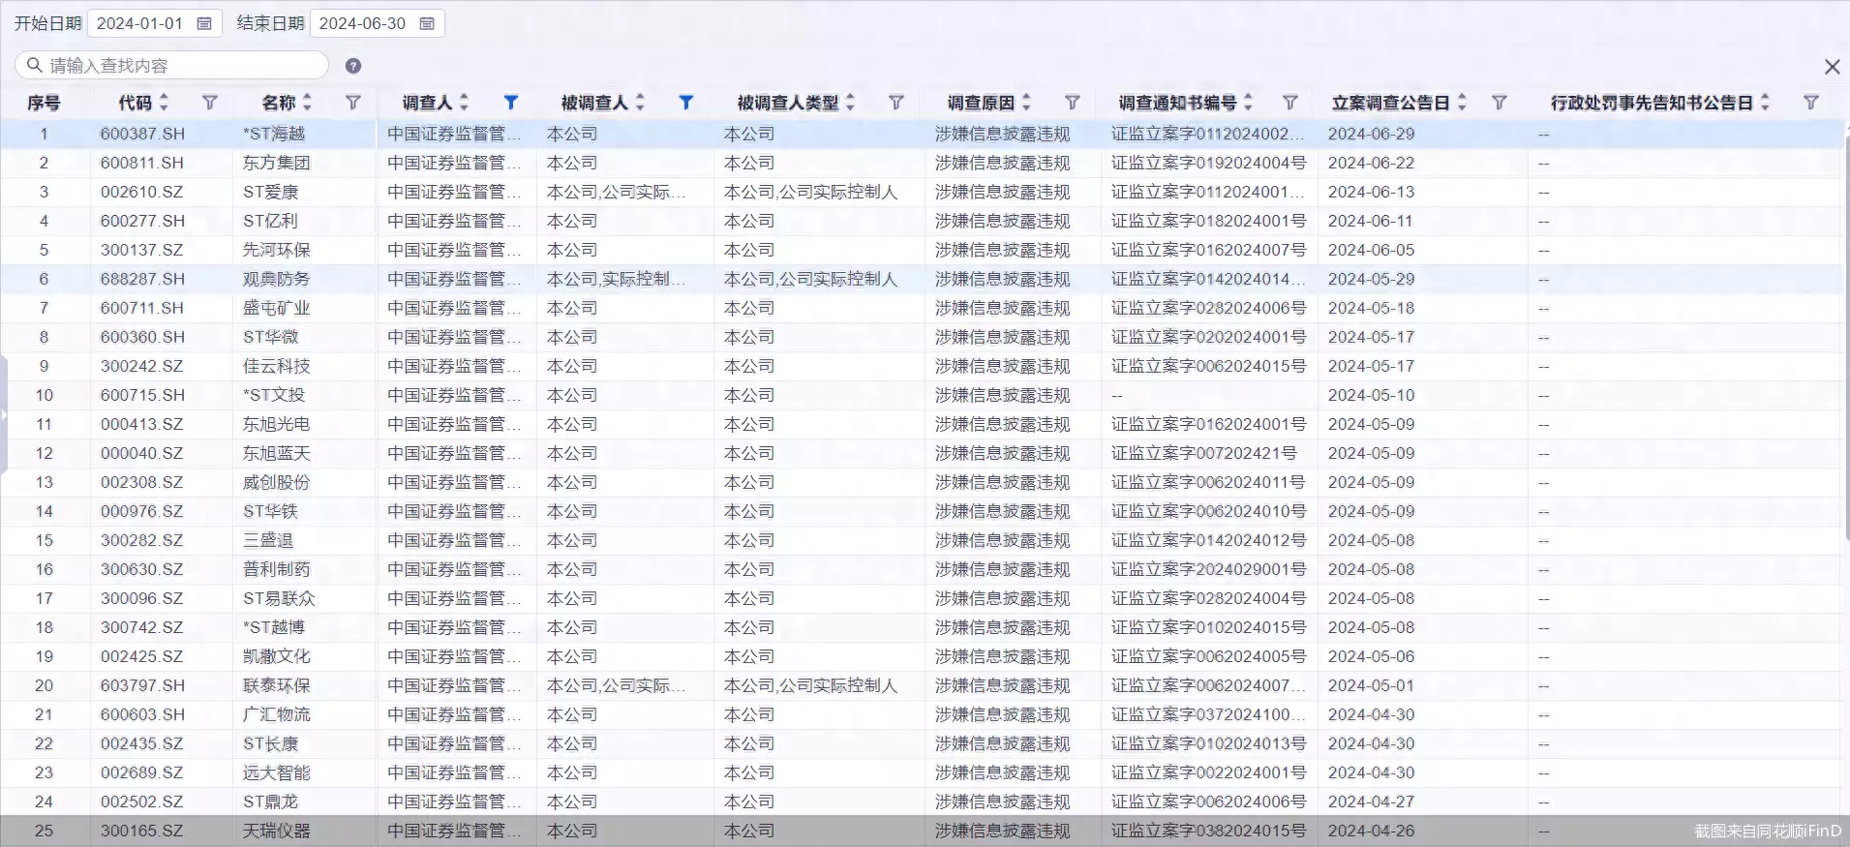The image size is (1850, 847).
Task: Sort by 被调查人类型 column arrows
Action: click(850, 102)
